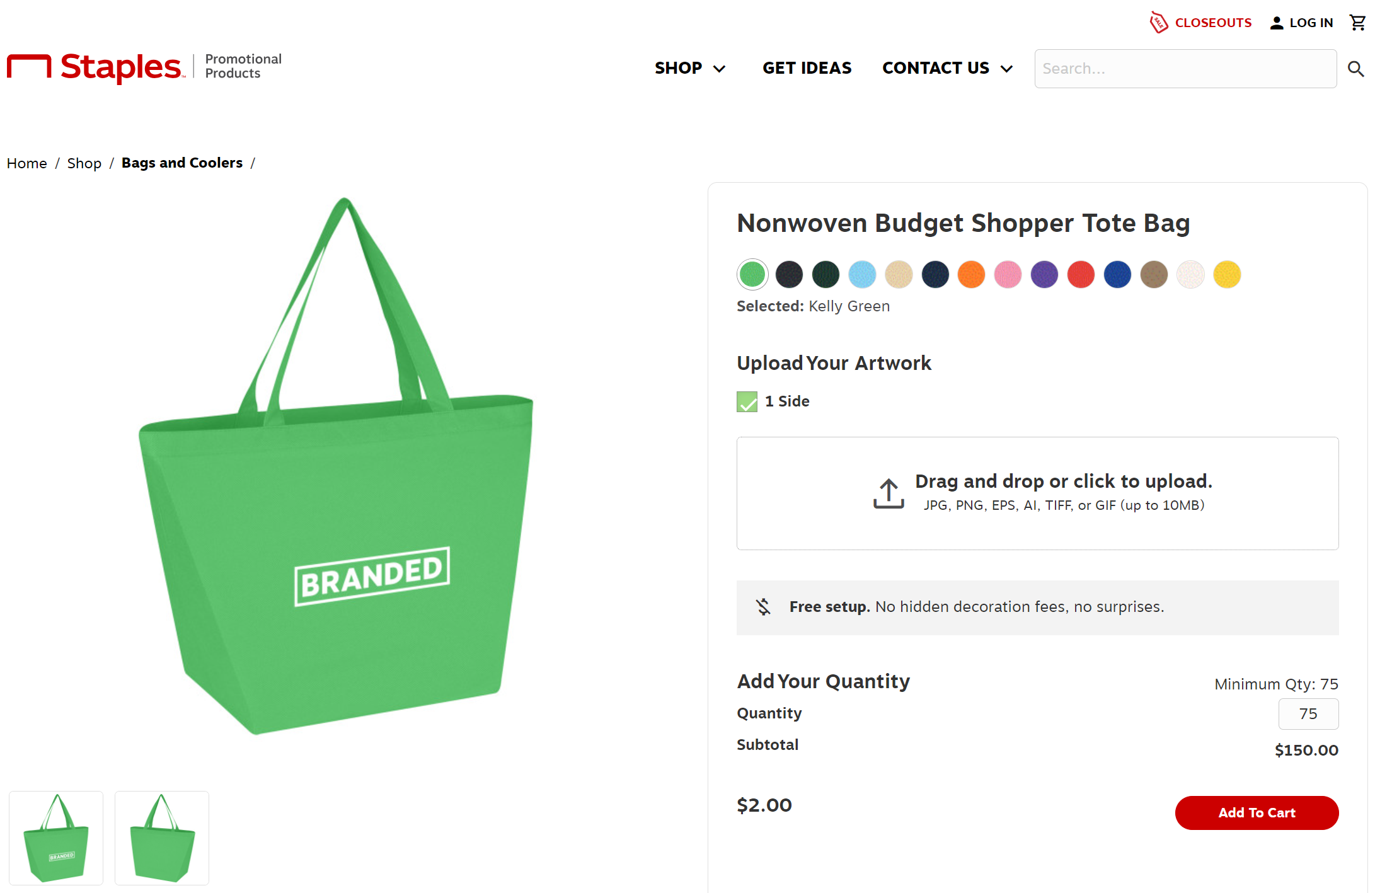Click the search magnifier icon
Viewport: 1375px width, 893px height.
coord(1355,68)
